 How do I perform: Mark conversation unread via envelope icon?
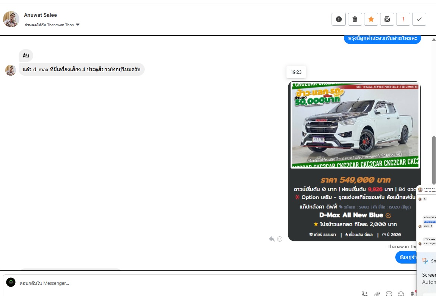tap(387, 19)
